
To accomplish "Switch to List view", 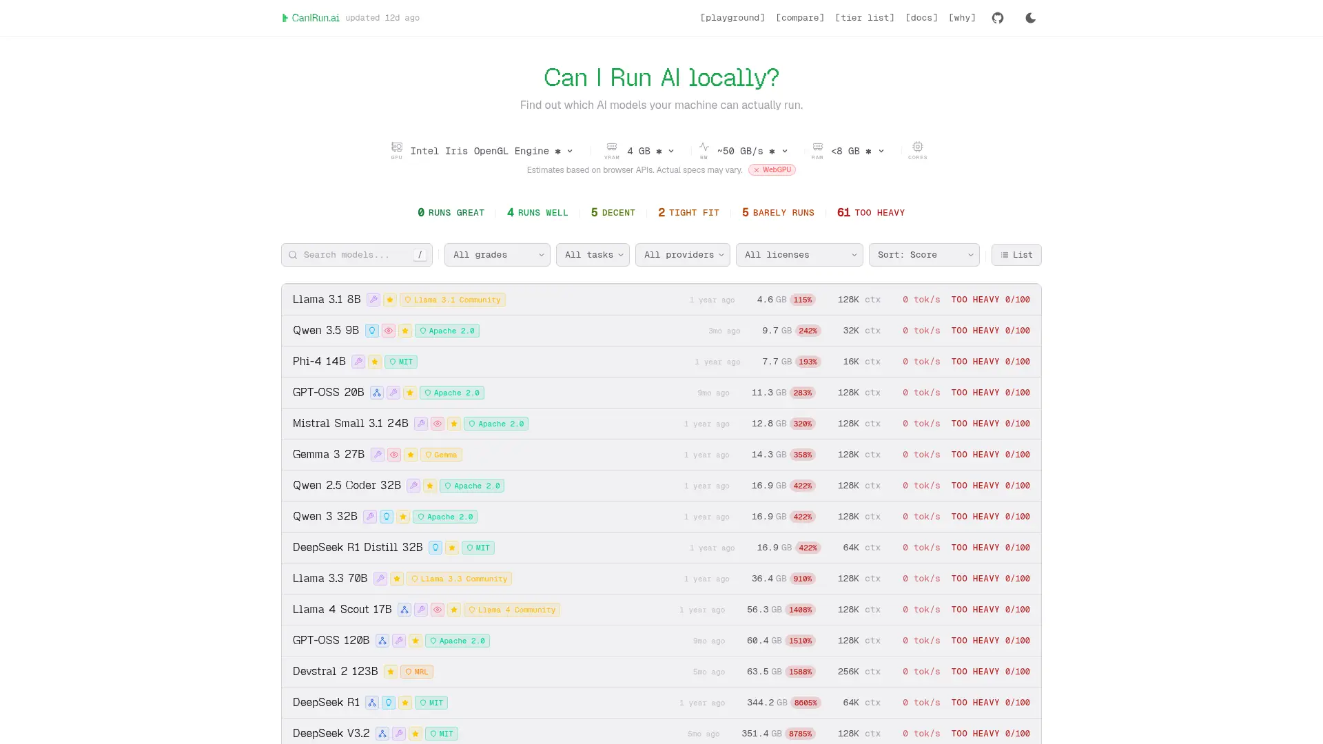I will pyautogui.click(x=1016, y=255).
